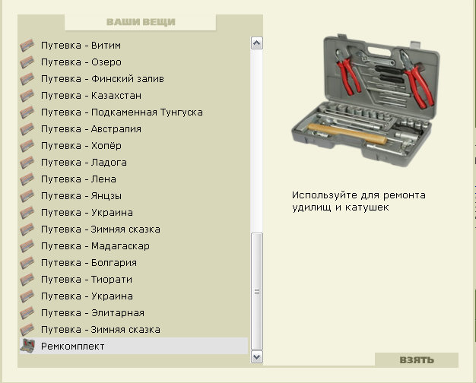Select the ticket icon for Путевка - Мадагаскар
This screenshot has height=383, width=476.
(x=27, y=245)
